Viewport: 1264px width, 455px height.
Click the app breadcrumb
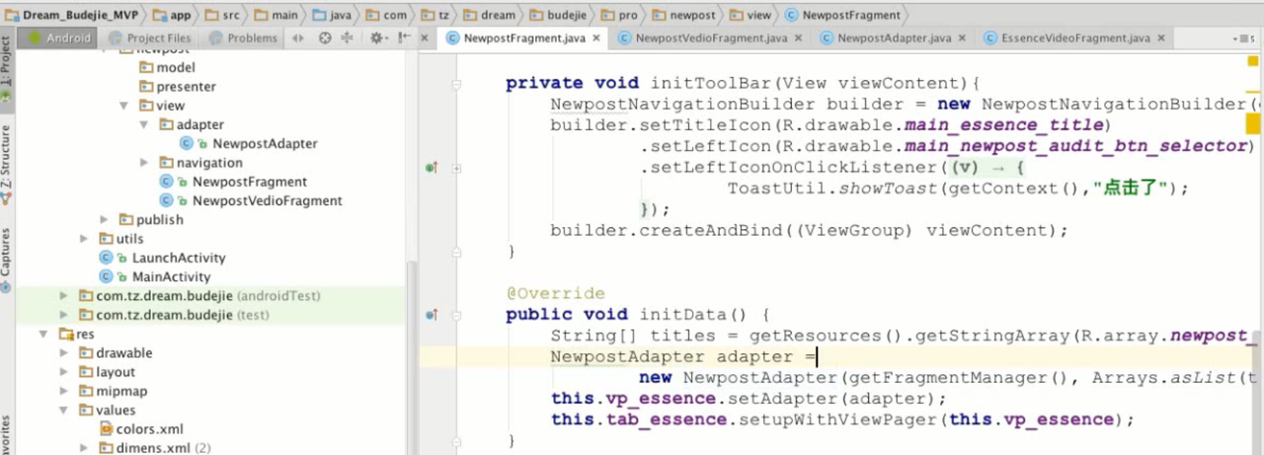(x=171, y=15)
